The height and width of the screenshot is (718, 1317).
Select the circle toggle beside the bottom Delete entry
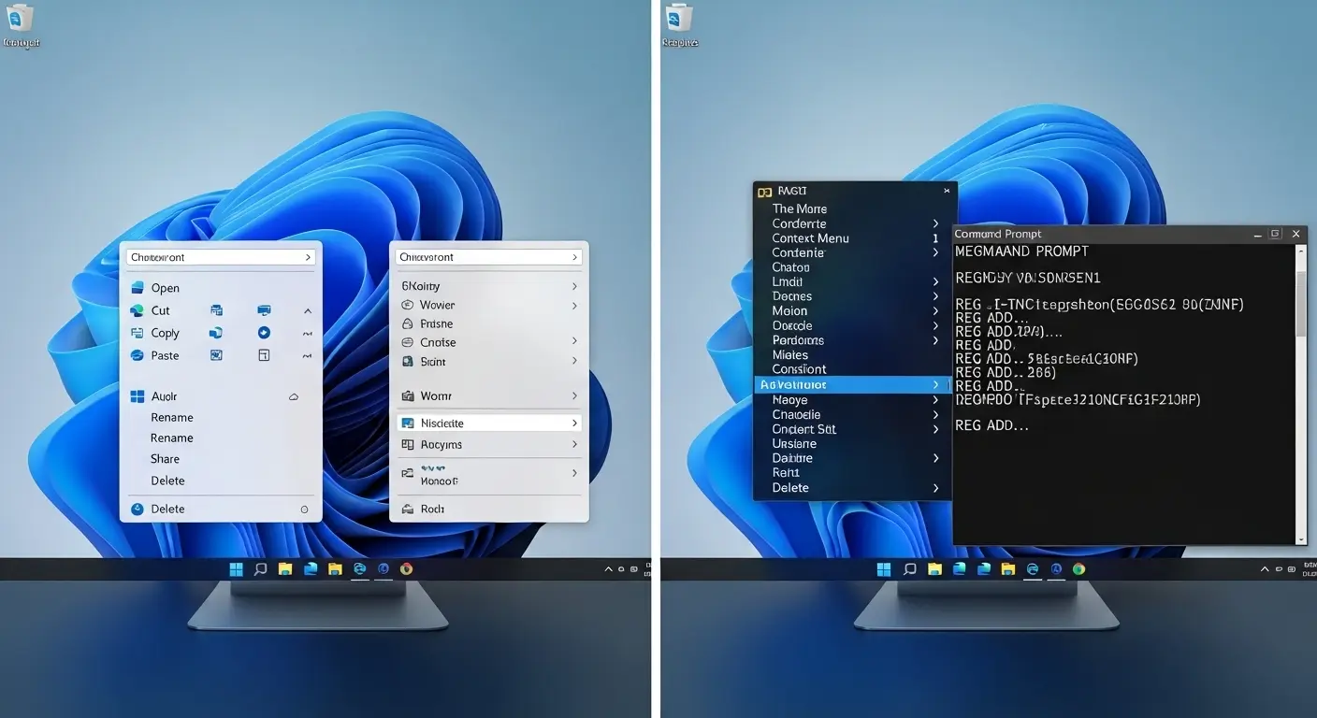(x=304, y=509)
